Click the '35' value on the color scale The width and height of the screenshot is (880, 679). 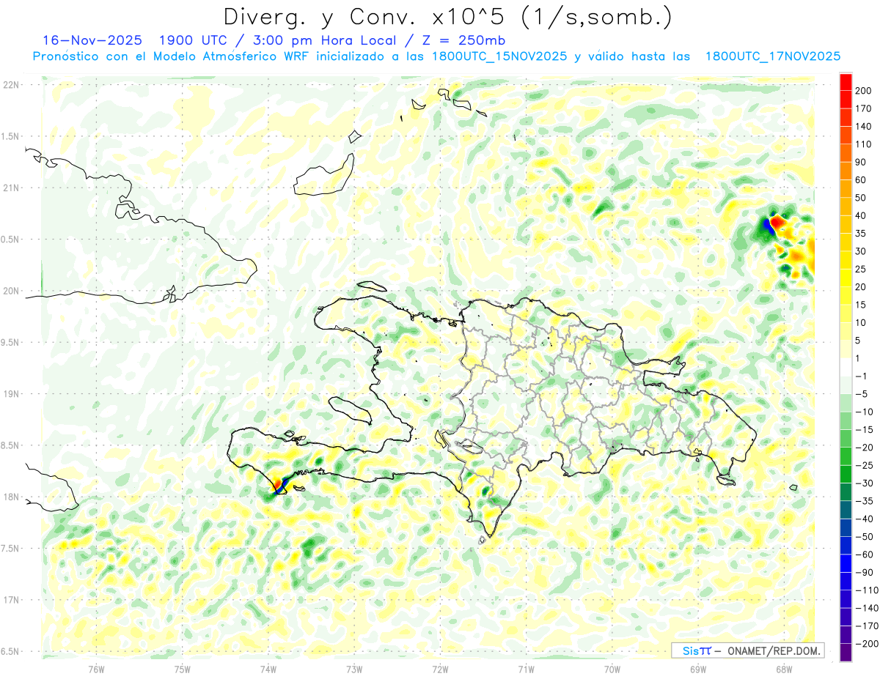click(x=862, y=234)
